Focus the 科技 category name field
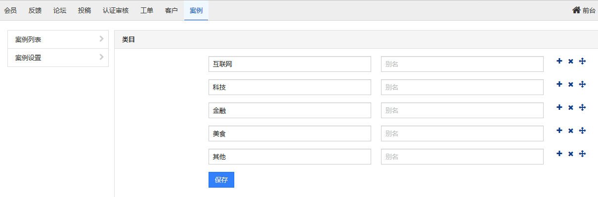Viewport: 598px width, 197px height. [290, 87]
